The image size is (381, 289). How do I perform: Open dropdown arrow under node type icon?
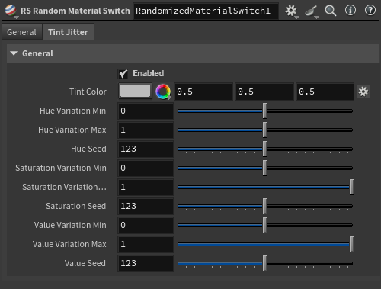click(x=16, y=18)
